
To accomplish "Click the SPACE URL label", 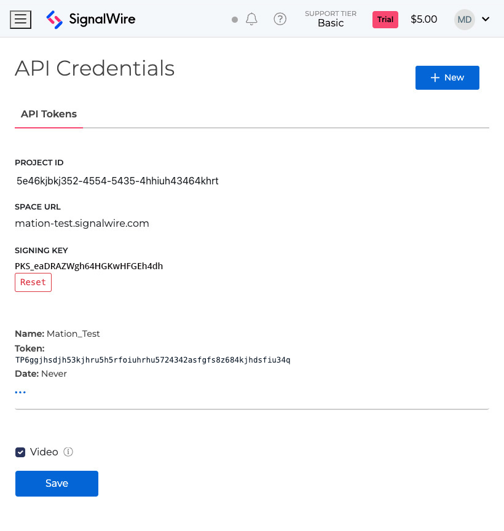I will click(37, 207).
